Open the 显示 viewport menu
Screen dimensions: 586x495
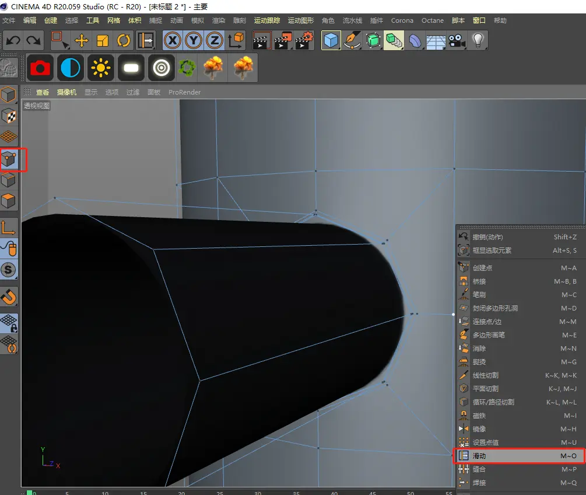91,92
